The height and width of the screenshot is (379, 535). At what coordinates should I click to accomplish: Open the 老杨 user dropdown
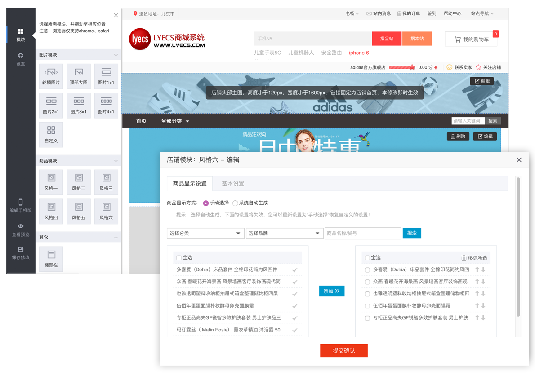click(x=352, y=13)
